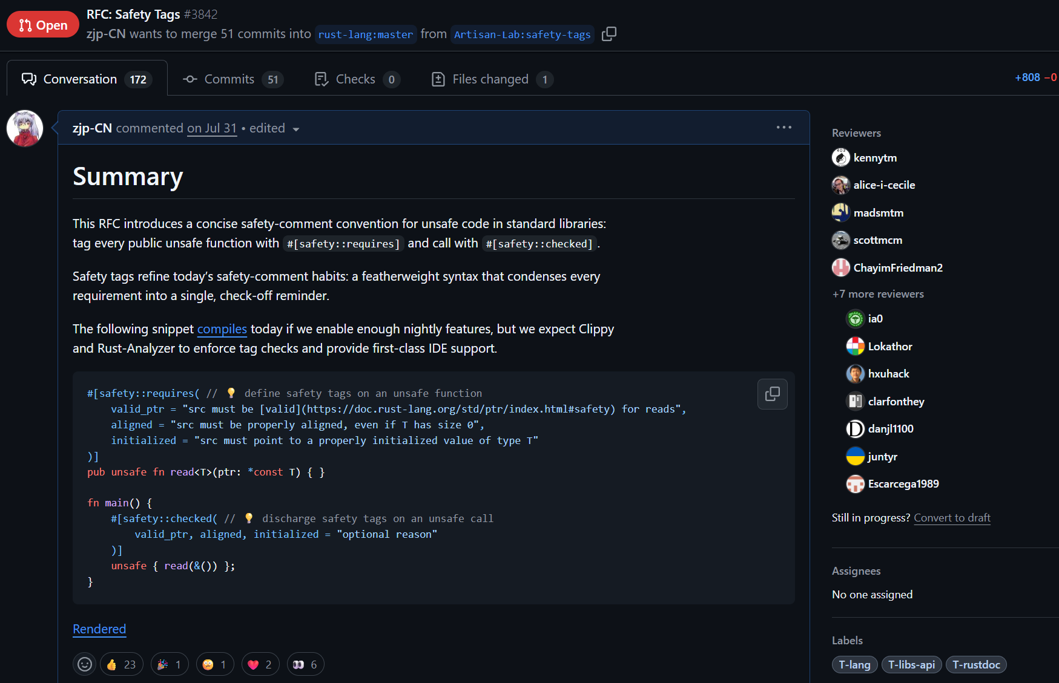Copy the code snippet contents

tap(772, 394)
